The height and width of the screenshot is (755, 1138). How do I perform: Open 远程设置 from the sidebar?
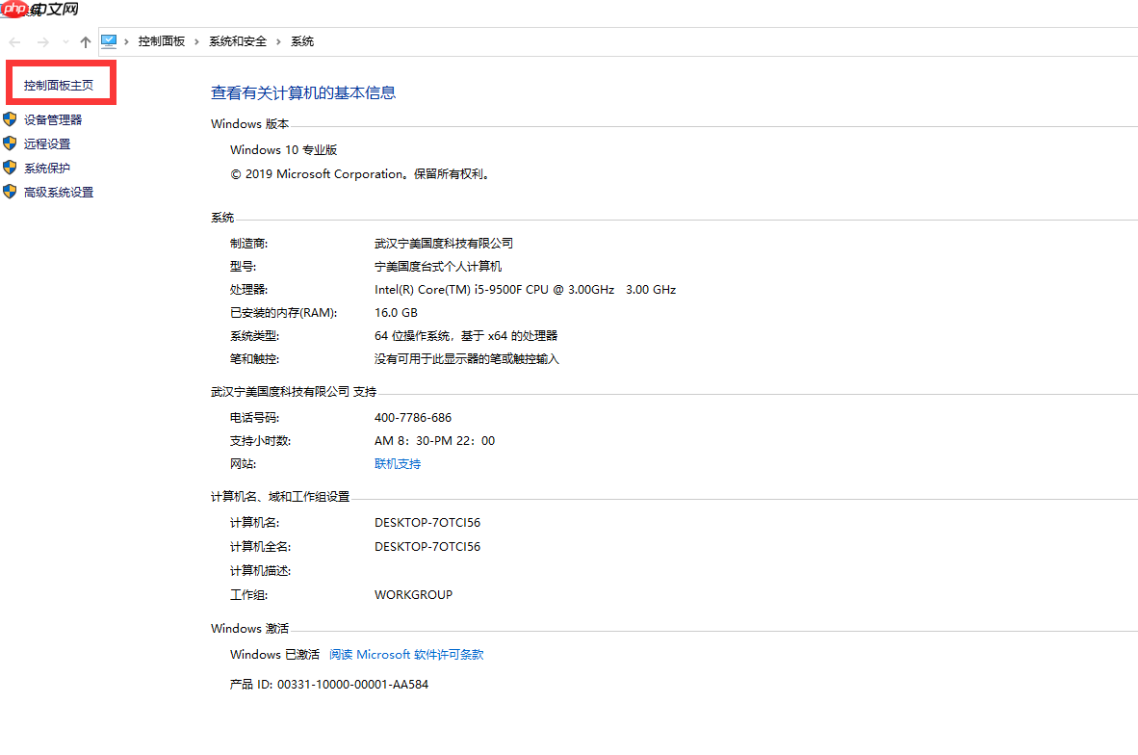point(45,143)
